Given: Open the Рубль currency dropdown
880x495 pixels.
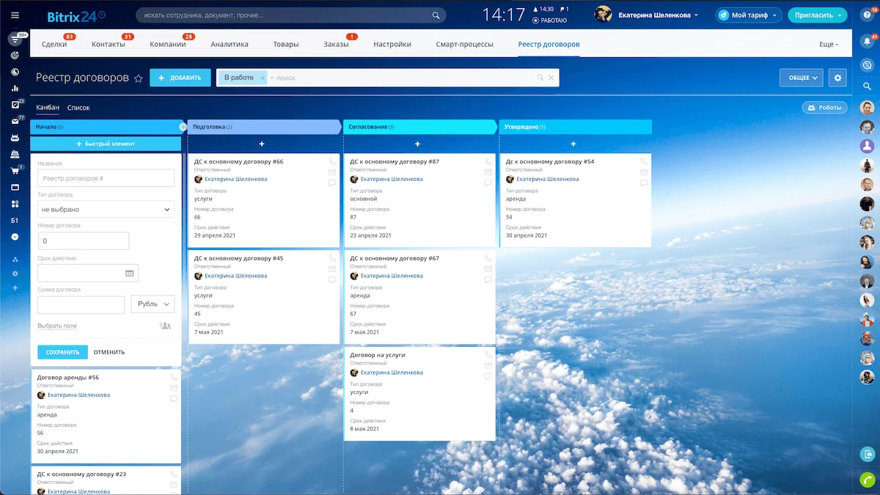Looking at the screenshot, I should point(153,304).
